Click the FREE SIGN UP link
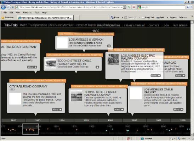The height and width of the screenshot is (141, 194). coord(180,26)
